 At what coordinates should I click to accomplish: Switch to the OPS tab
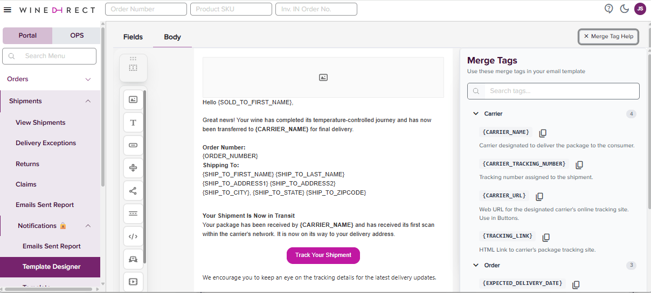point(77,35)
